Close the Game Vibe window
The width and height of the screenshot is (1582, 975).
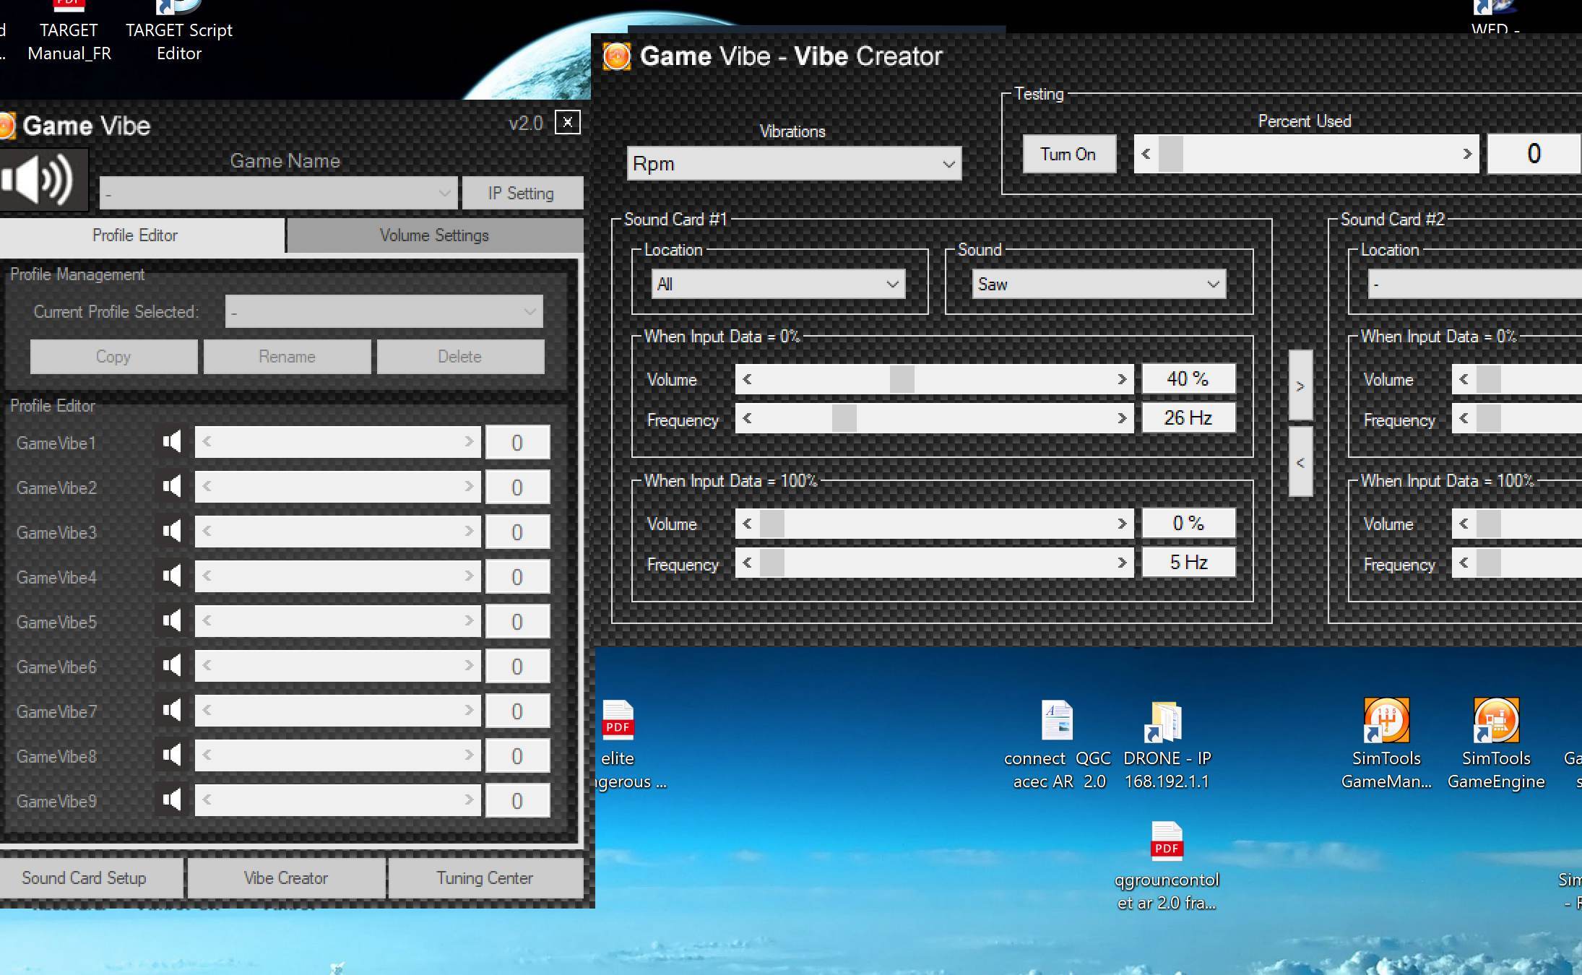568,122
